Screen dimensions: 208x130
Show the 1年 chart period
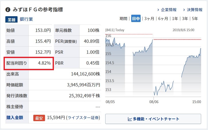(x=175, y=18)
